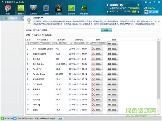This screenshot has width=162, height=121.
Task: Delete the Pure天气 history entry
Action: pos(97,69)
